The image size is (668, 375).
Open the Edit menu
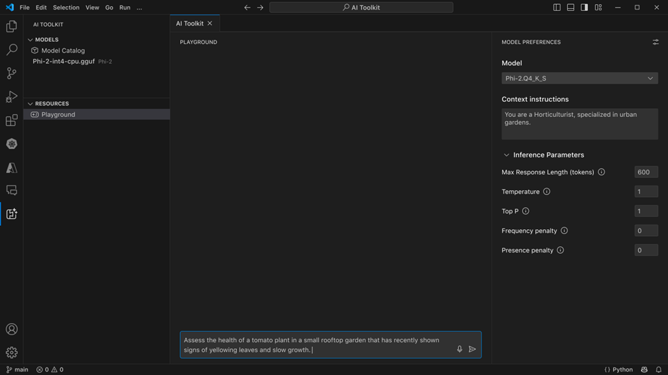pos(41,8)
